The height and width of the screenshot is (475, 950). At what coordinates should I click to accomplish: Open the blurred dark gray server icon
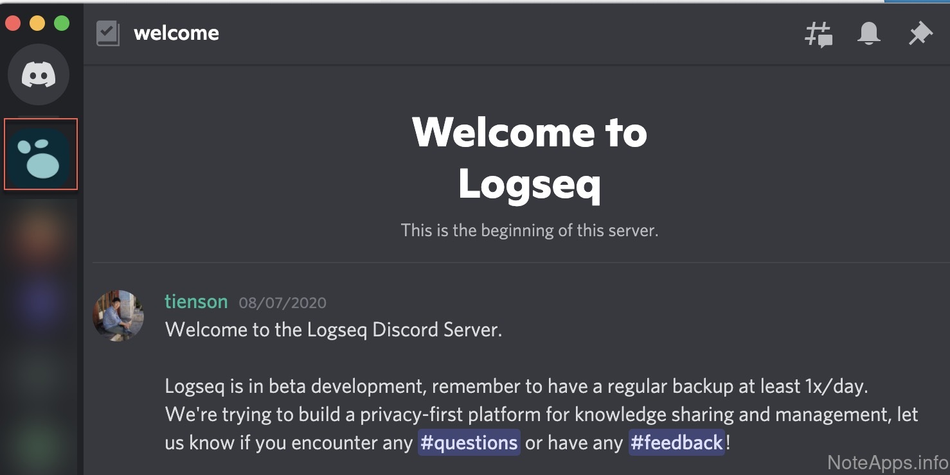[x=40, y=372]
